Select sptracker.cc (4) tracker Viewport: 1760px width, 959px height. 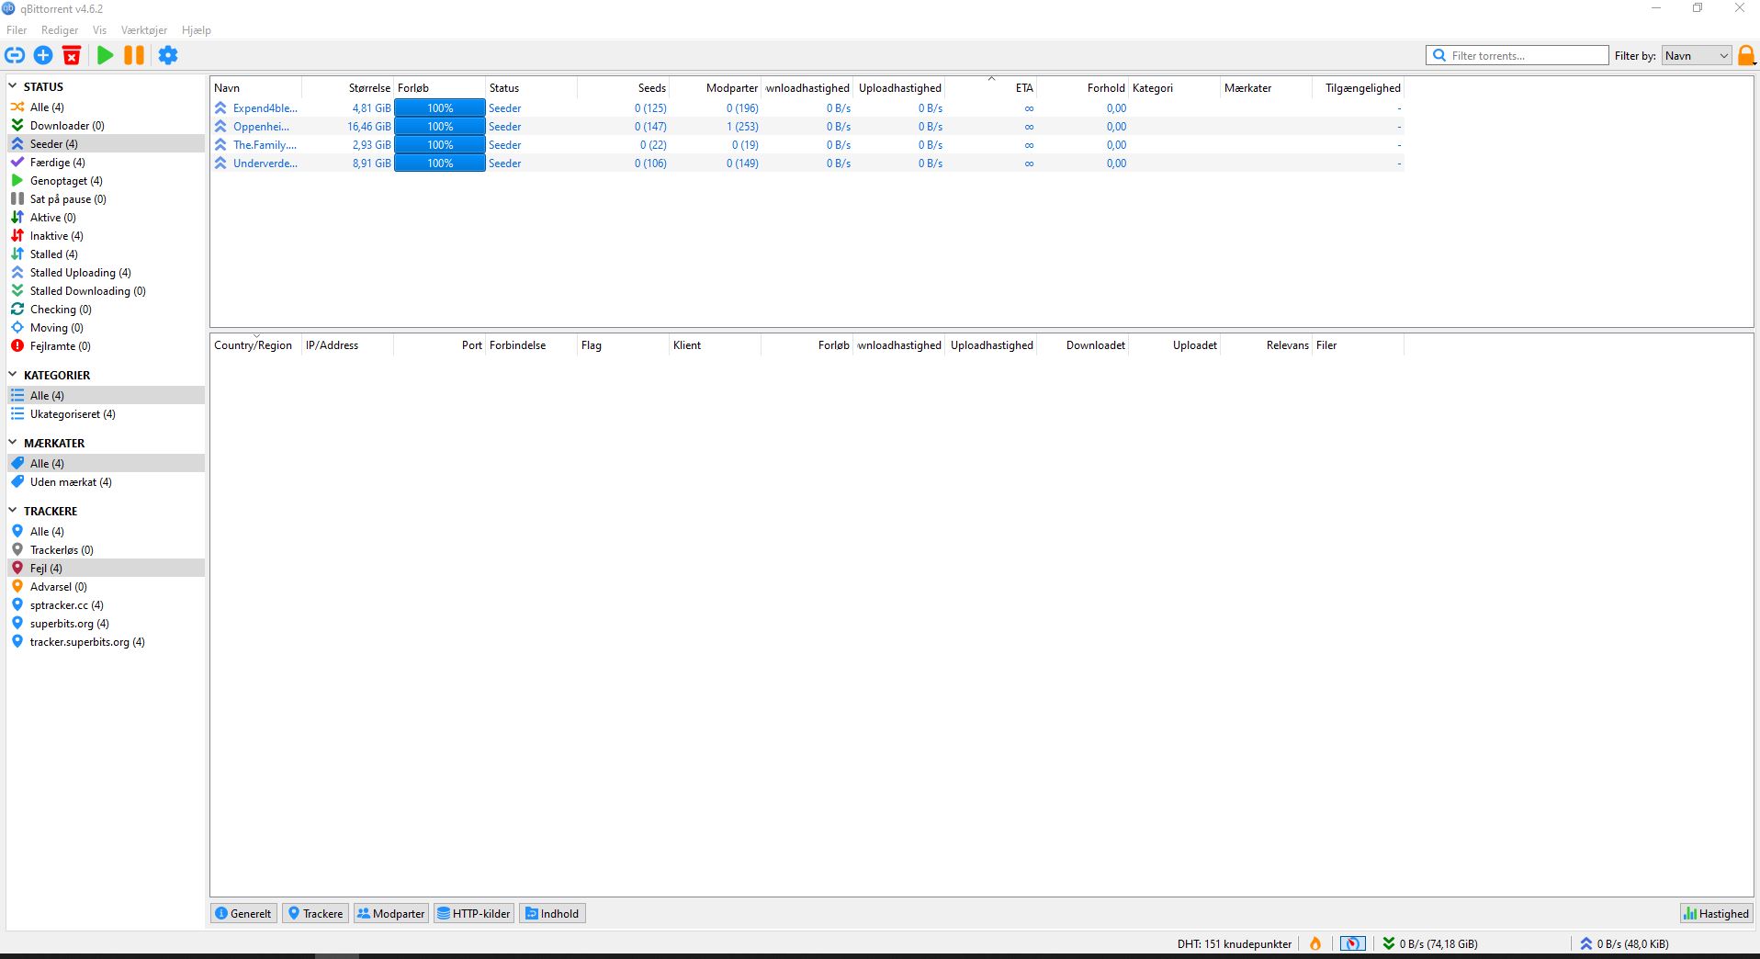(106, 605)
